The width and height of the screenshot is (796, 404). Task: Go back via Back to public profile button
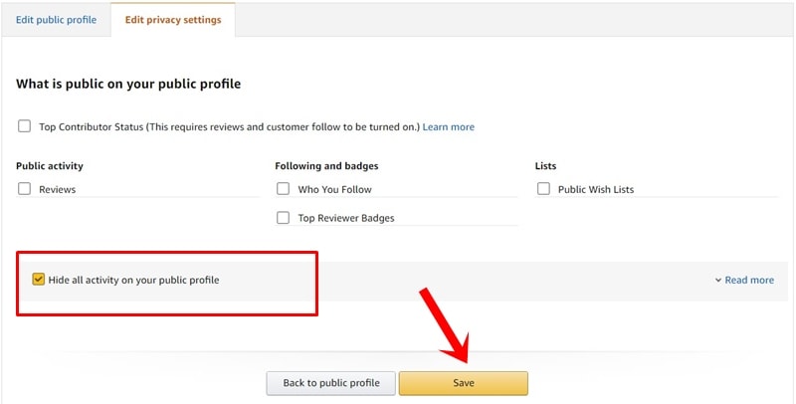[331, 383]
